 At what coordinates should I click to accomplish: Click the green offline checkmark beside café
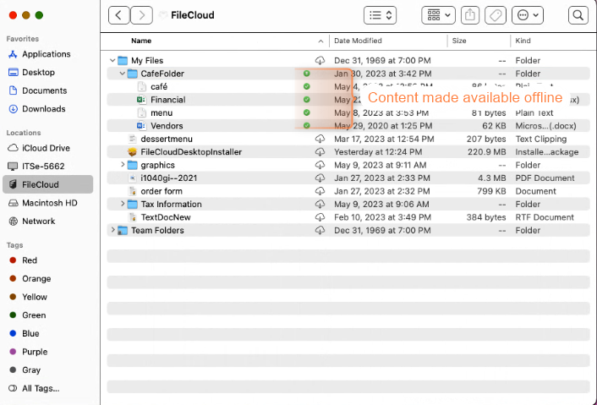point(306,86)
